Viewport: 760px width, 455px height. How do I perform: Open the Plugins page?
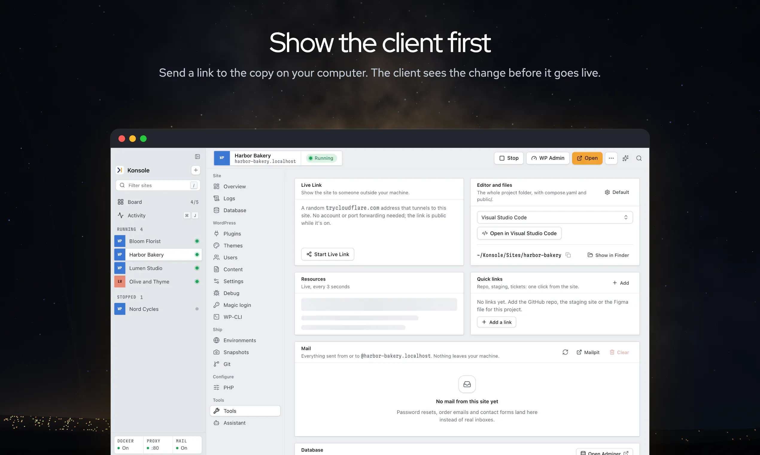pos(245,233)
